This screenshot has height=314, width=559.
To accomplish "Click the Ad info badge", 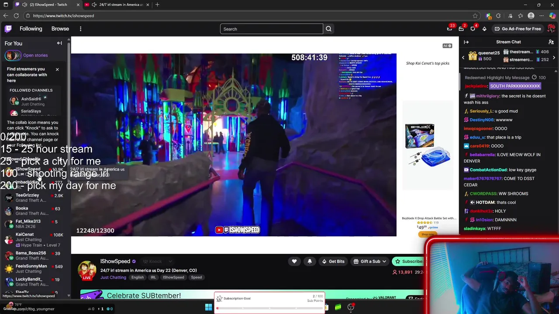I will (447, 46).
